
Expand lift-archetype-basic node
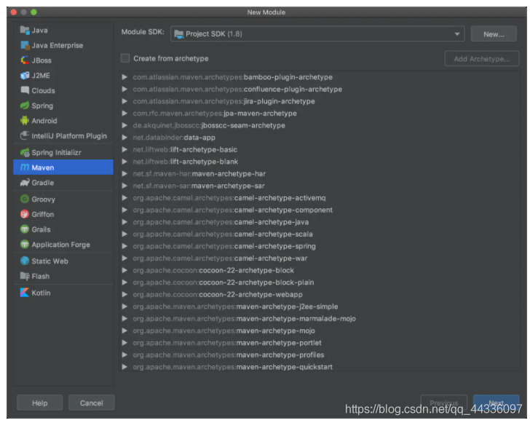click(124, 149)
